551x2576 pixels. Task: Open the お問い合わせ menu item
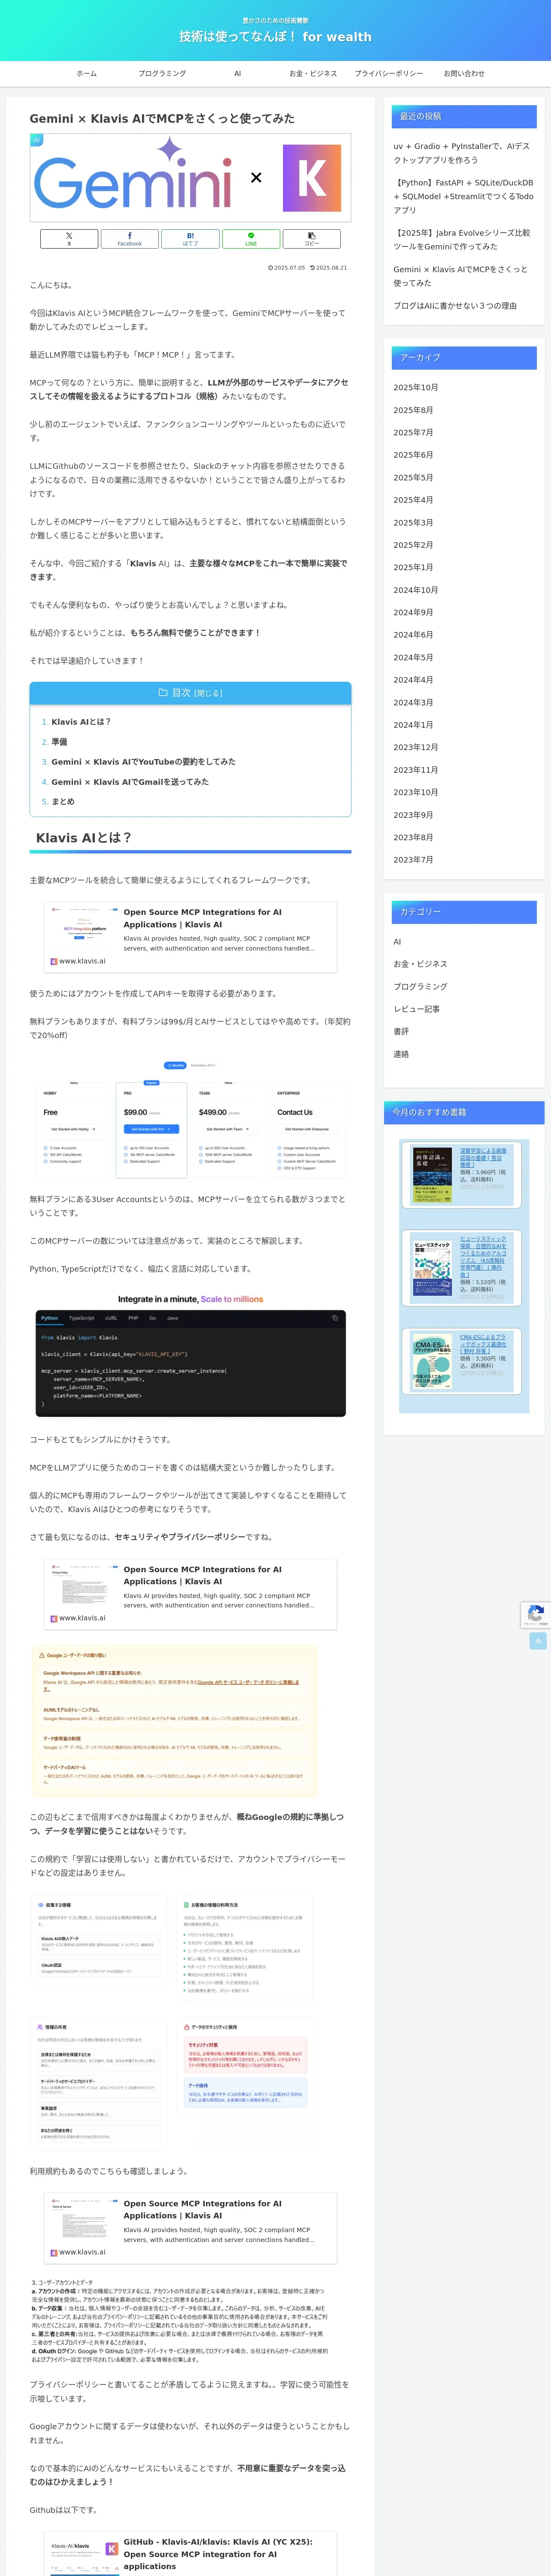click(464, 74)
